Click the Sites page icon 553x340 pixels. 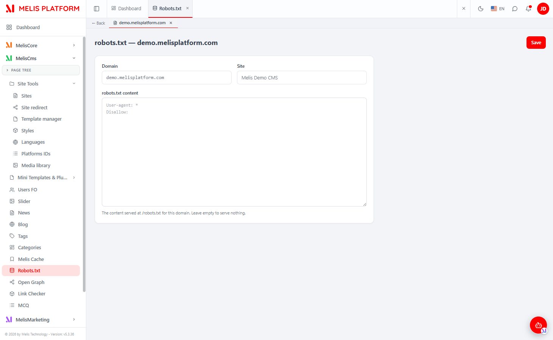(16, 96)
